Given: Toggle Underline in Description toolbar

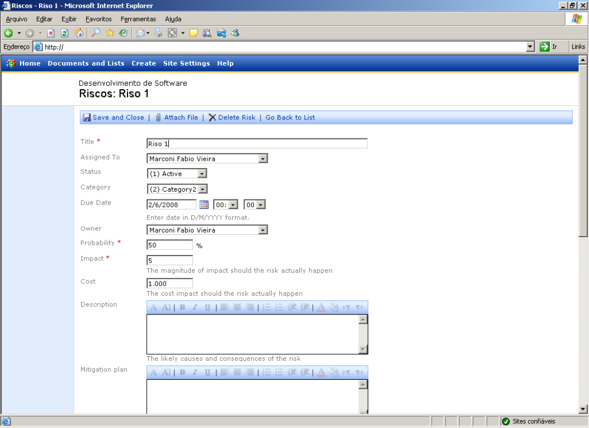Looking at the screenshot, I should coord(208,307).
